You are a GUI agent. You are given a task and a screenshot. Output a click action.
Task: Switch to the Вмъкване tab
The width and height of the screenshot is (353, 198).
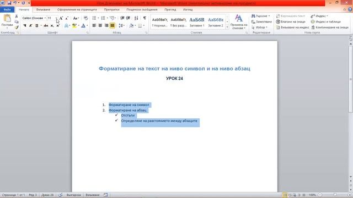point(43,10)
